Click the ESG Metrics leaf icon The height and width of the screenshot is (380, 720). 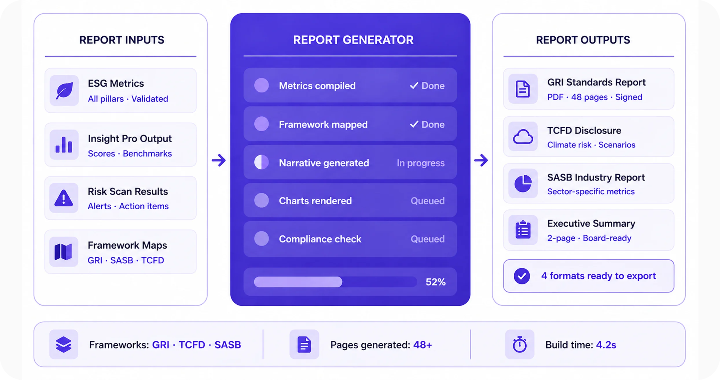click(64, 91)
